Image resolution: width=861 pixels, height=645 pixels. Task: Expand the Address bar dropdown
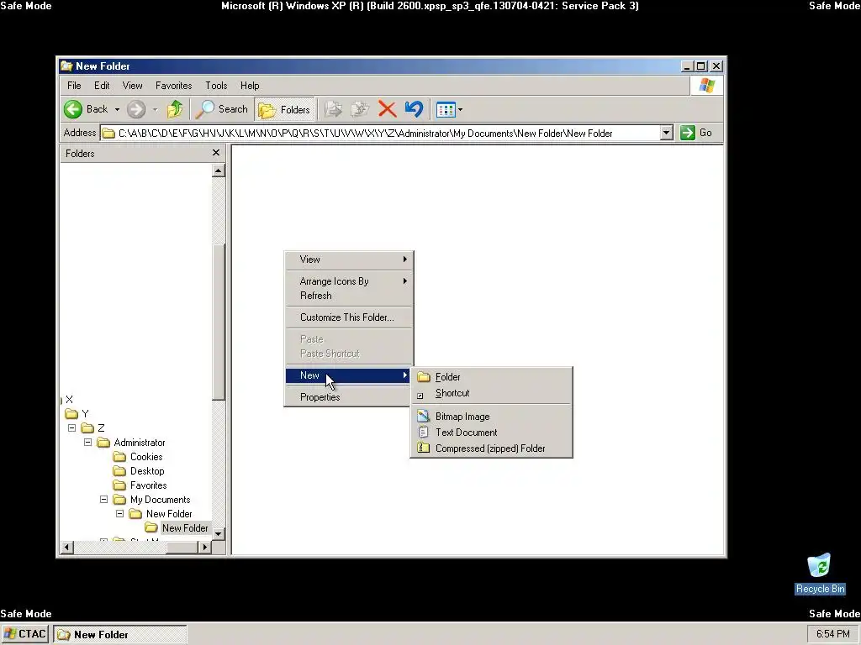[666, 133]
